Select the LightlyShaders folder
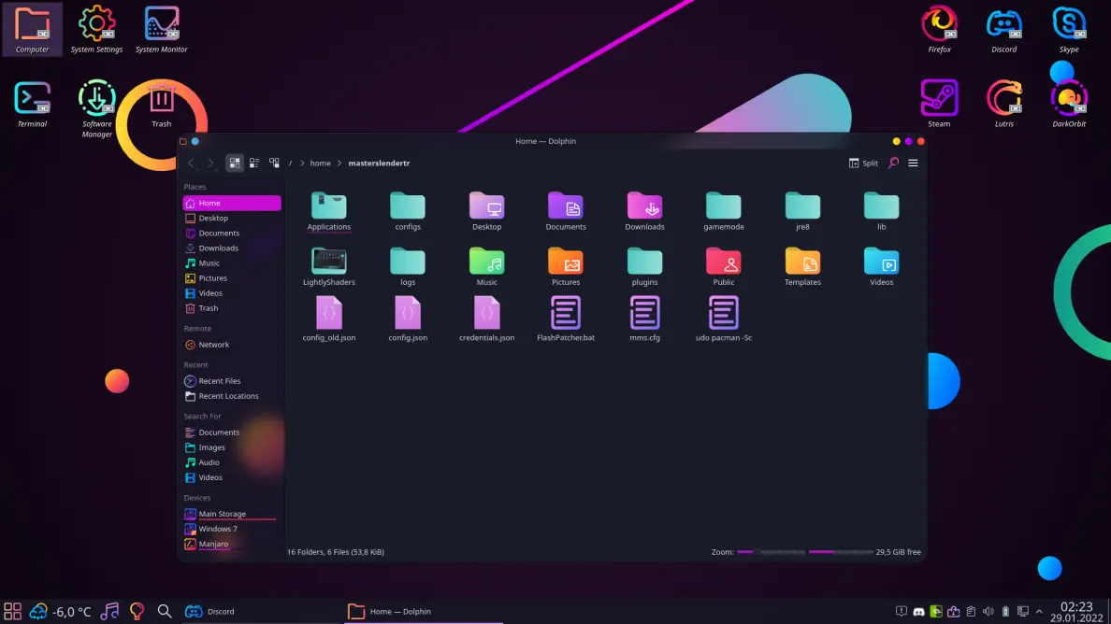Image resolution: width=1111 pixels, height=624 pixels. click(x=329, y=266)
